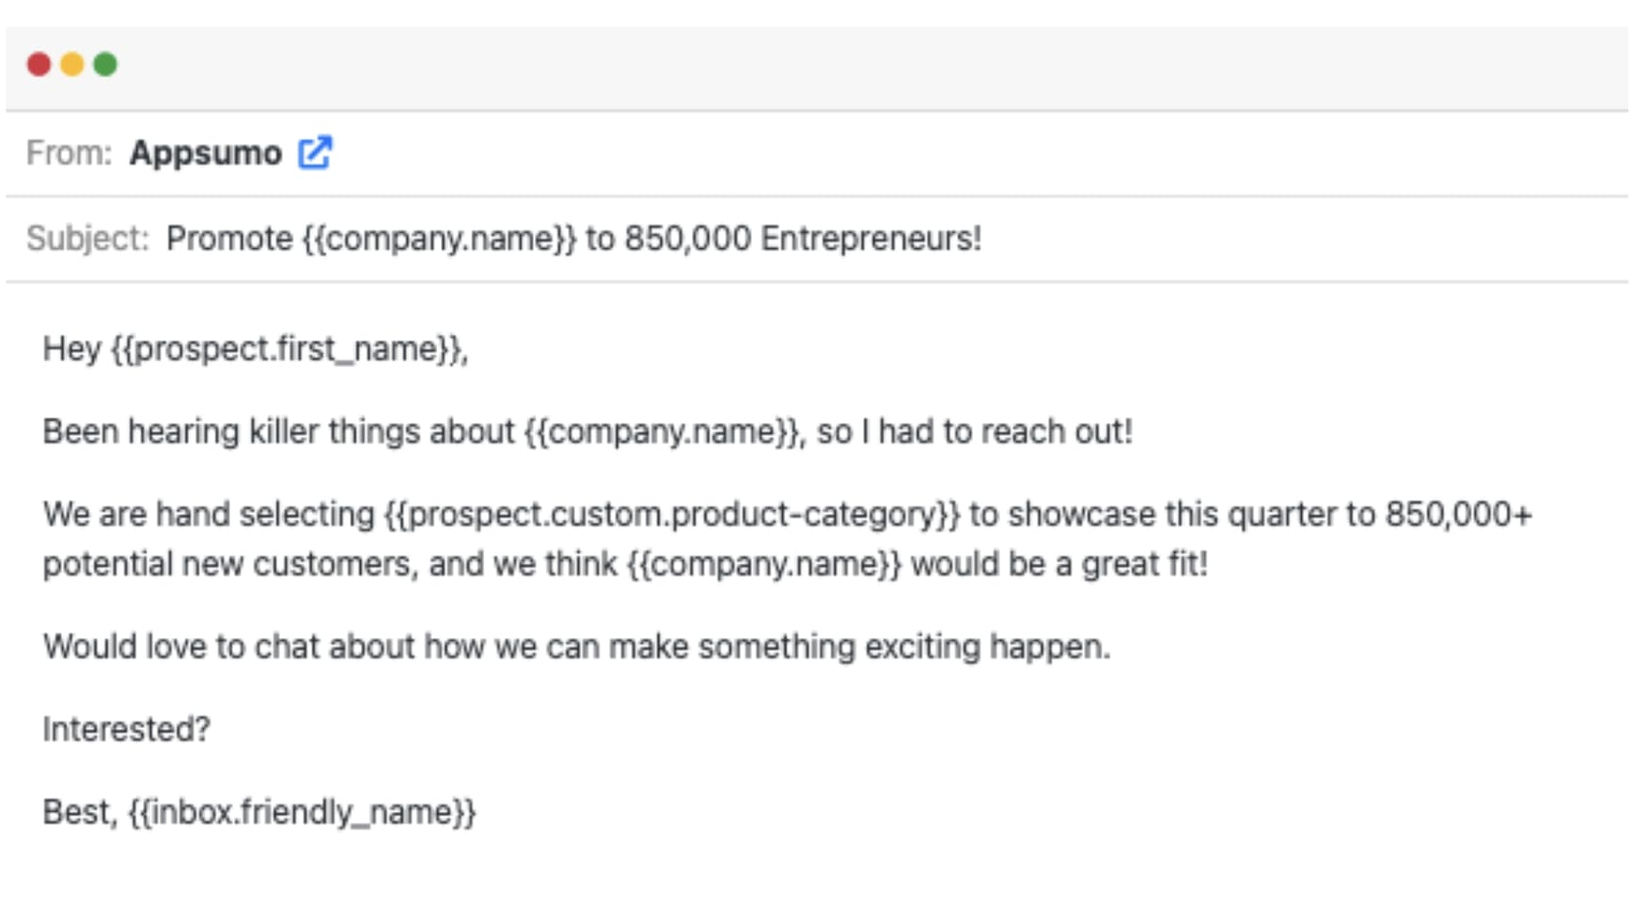Select the {{prospect.custom.product-category}} variable

pos(667,514)
